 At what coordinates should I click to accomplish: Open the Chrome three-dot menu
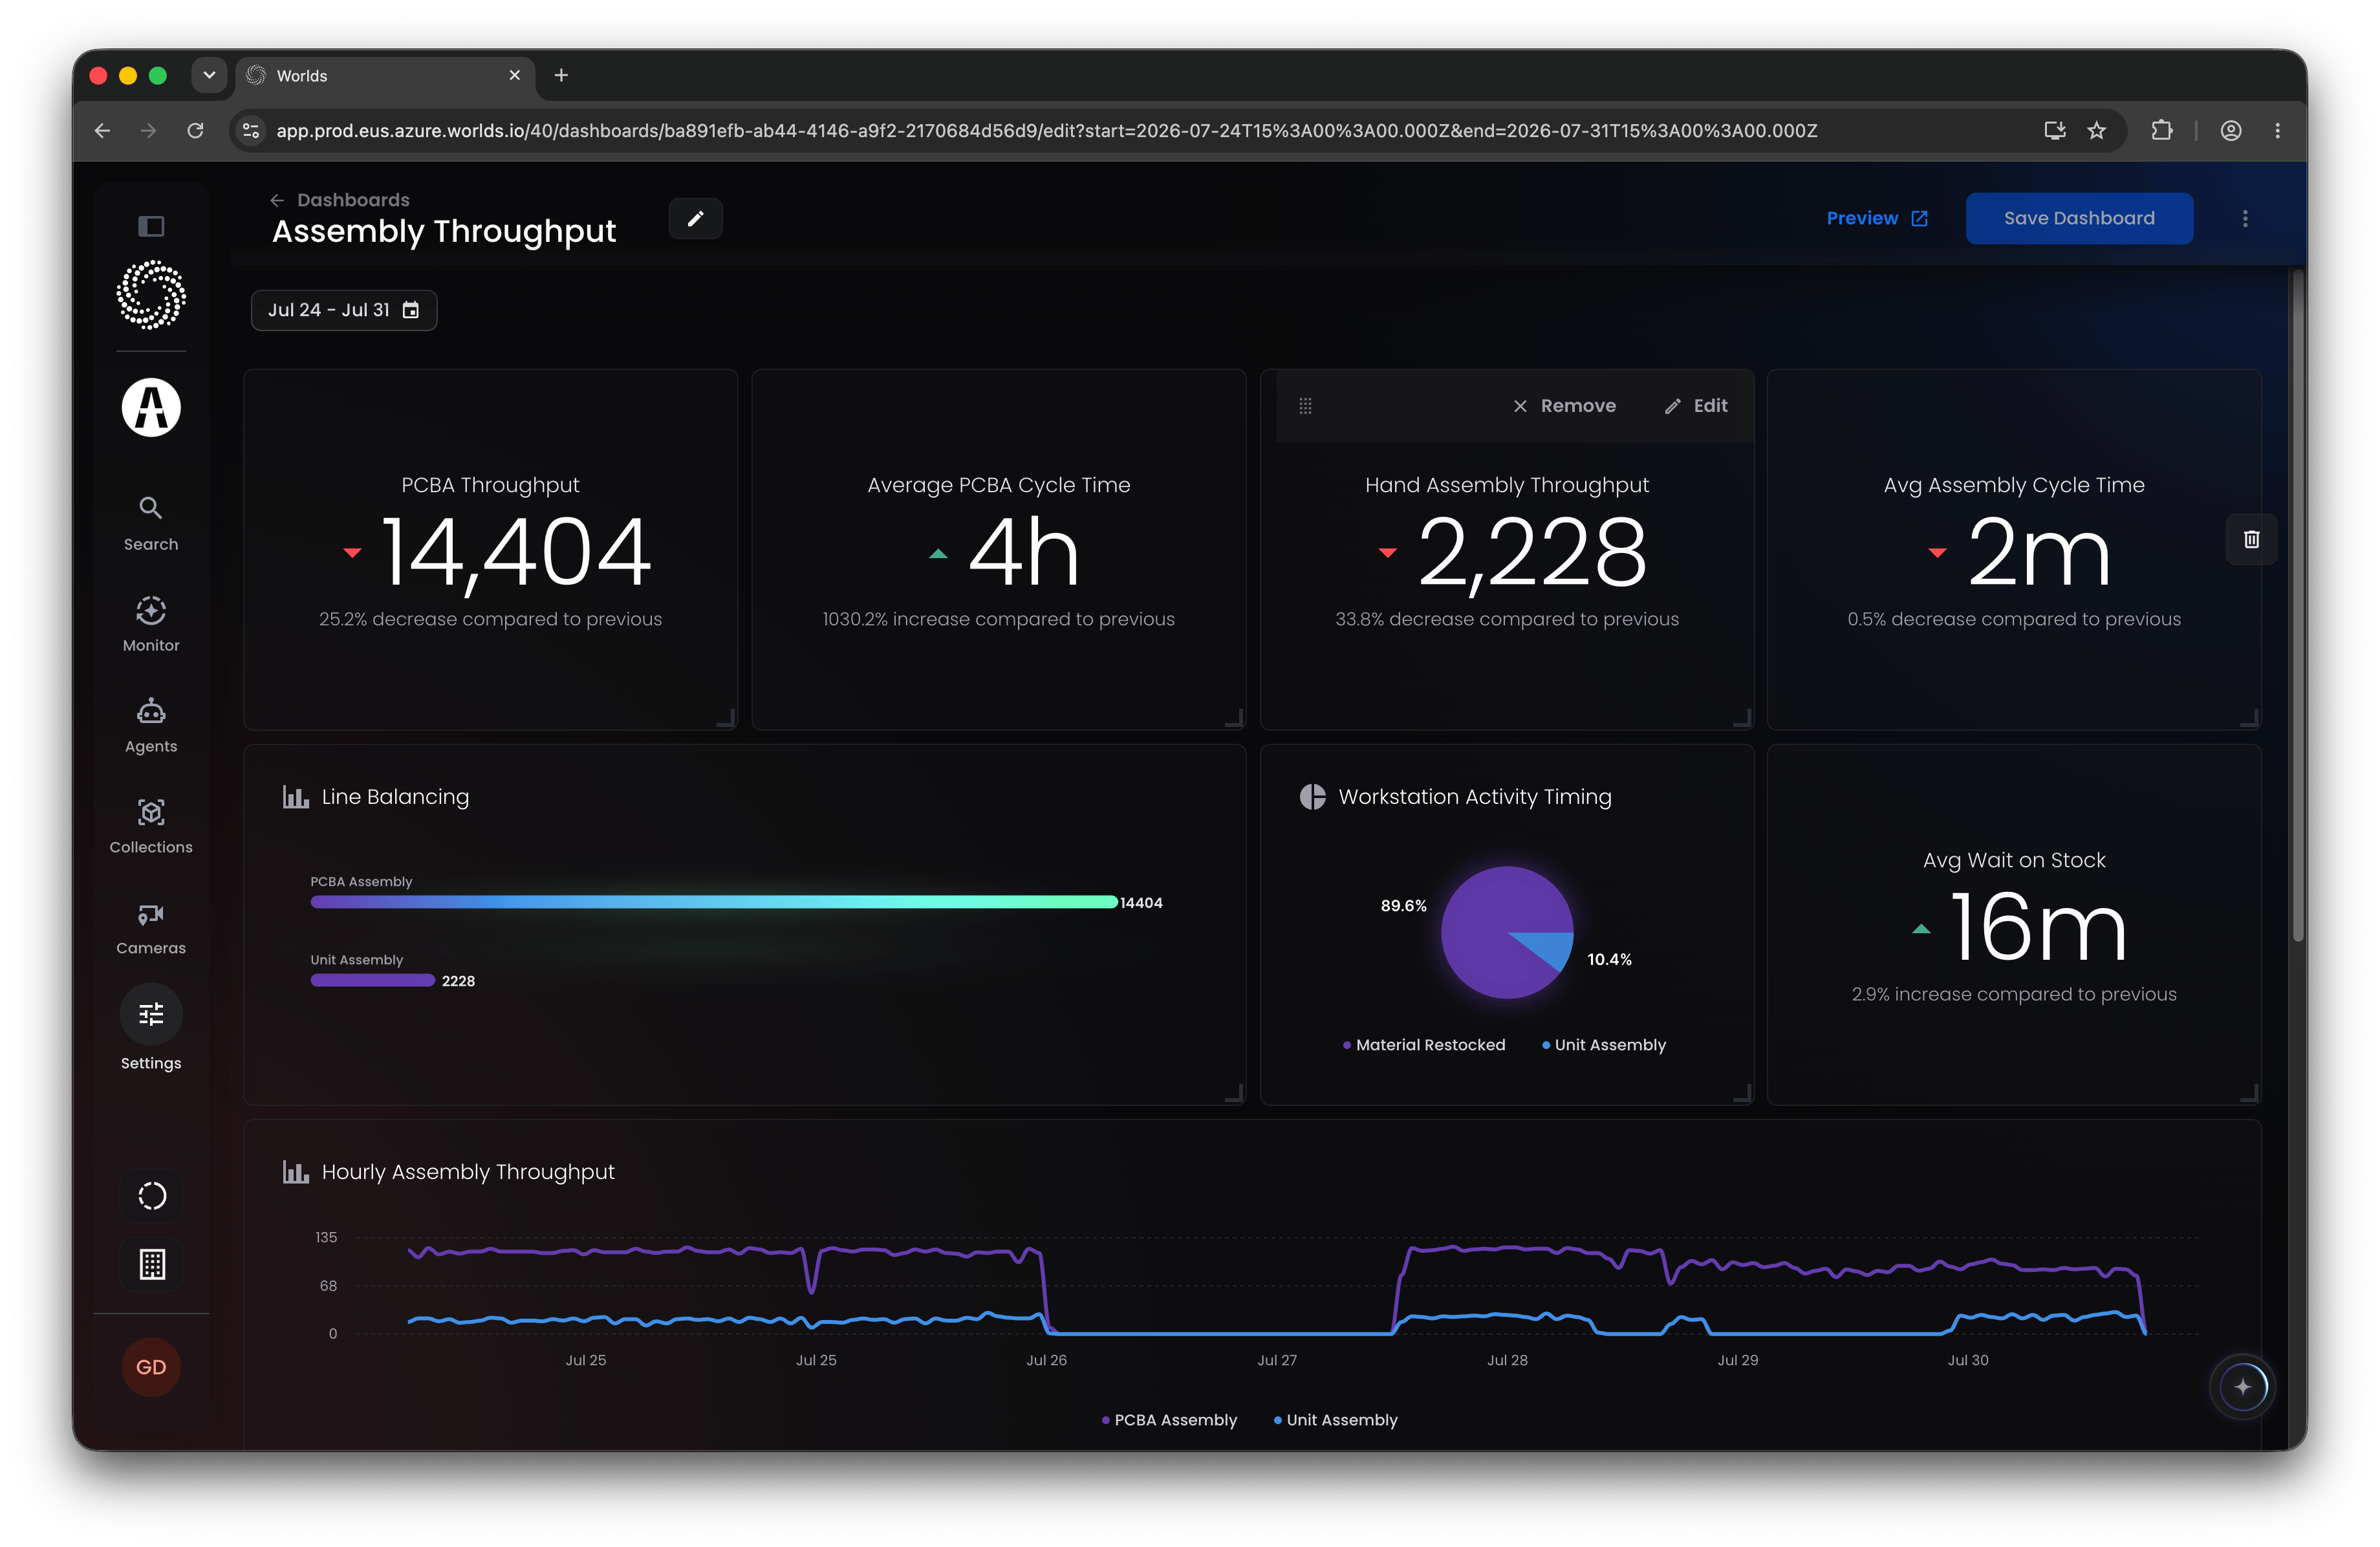tap(2277, 130)
